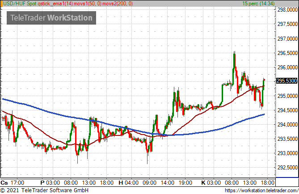Click the 14:00 time axis label
This screenshot has width=299, height=194.
click(167, 183)
